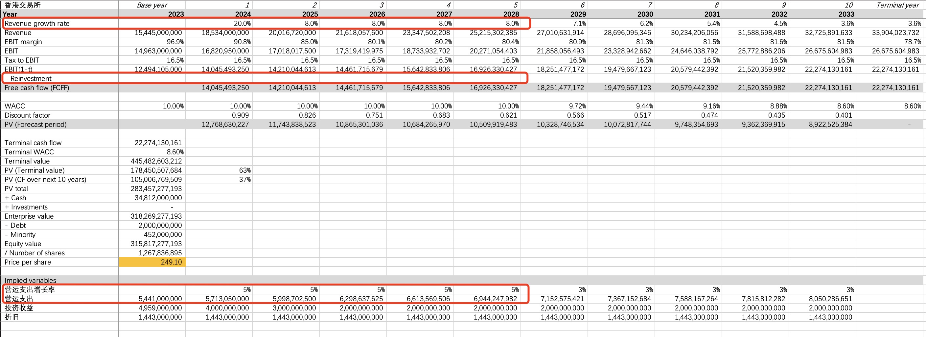This screenshot has height=337, width=926.
Task: Click the Reinvestment row label
Action: 31,79
